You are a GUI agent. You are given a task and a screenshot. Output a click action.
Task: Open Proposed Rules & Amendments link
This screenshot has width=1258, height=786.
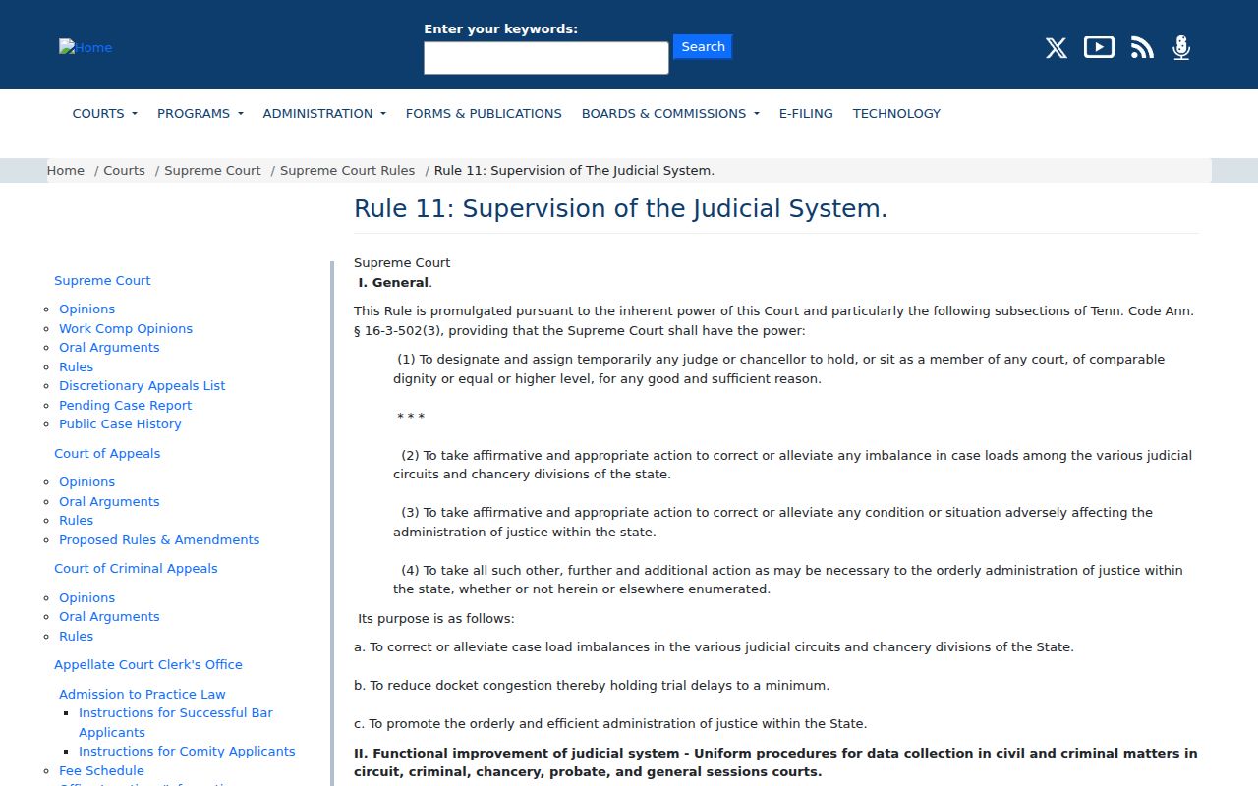159,540
